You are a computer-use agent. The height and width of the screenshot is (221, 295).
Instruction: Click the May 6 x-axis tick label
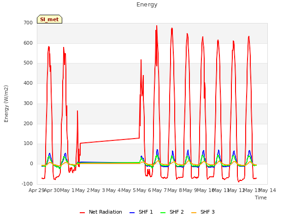coord(144,190)
